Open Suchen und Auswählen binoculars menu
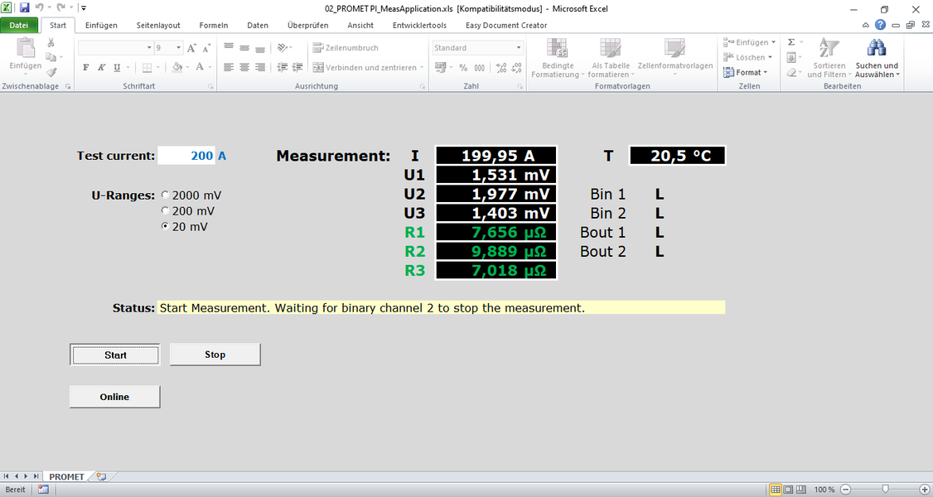Viewport: 933px width, 497px height. (x=877, y=58)
